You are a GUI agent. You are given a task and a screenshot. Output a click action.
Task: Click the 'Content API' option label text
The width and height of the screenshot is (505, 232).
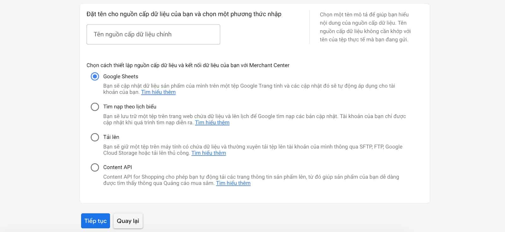pos(117,167)
